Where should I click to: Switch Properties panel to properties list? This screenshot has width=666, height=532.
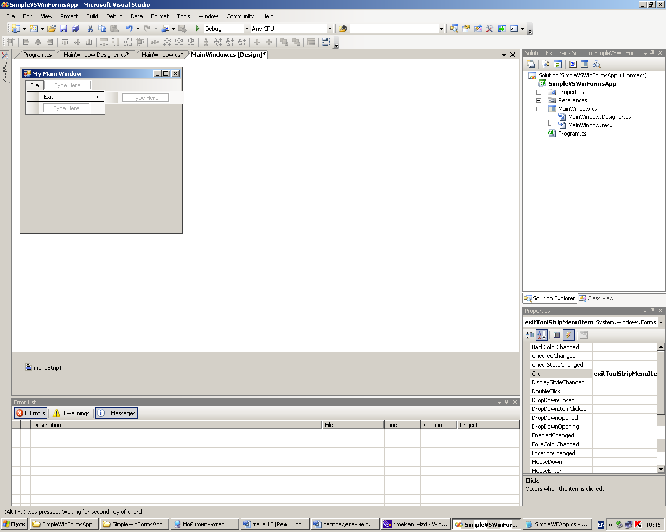pyautogui.click(x=557, y=335)
